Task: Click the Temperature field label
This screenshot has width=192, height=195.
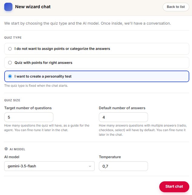Action: [110, 157]
